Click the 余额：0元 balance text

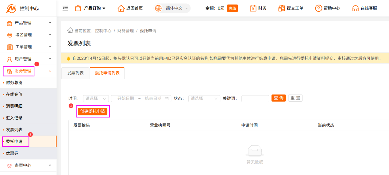pos(215,8)
